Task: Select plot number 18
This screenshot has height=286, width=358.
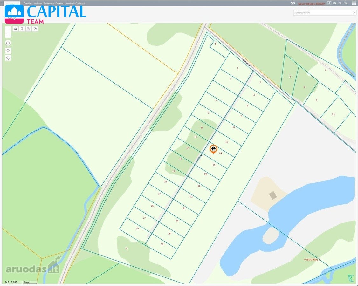Action: (205, 174)
